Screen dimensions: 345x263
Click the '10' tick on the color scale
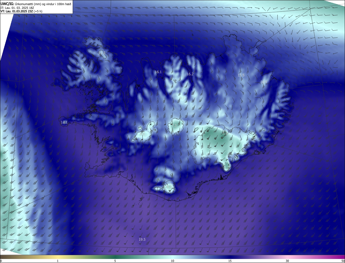tap(172, 261)
